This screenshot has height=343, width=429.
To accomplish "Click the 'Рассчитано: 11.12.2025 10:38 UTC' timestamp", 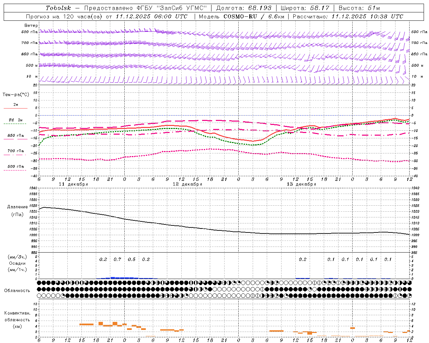I will pyautogui.click(x=348, y=16).
